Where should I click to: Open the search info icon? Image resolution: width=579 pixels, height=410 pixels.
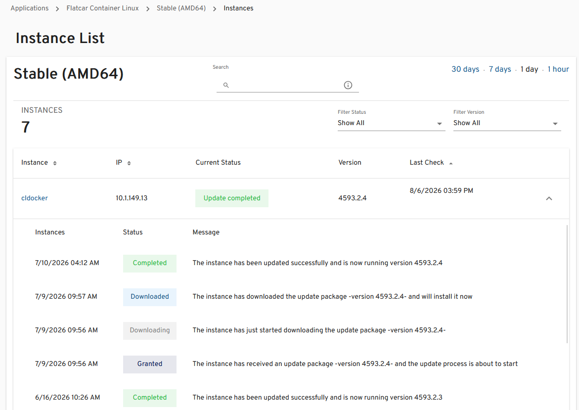pyautogui.click(x=348, y=85)
